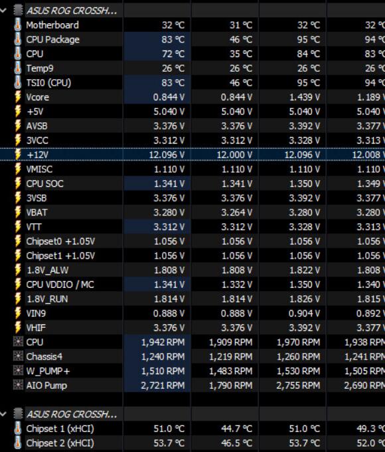Select the TSI0 (CPU) sensor label
This screenshot has width=385, height=452.
48,82
